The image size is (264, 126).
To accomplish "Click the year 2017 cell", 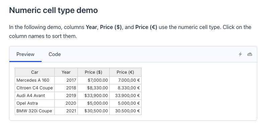I will click(66, 80).
